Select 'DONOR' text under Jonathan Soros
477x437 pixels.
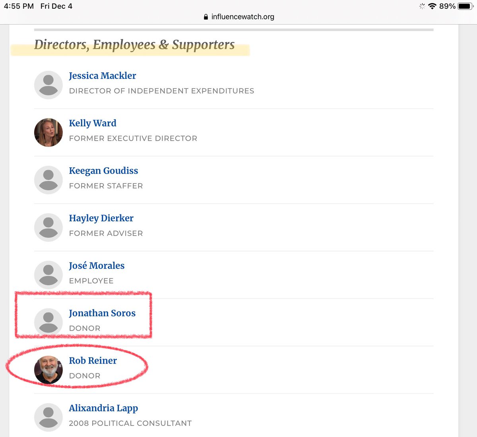click(x=85, y=328)
